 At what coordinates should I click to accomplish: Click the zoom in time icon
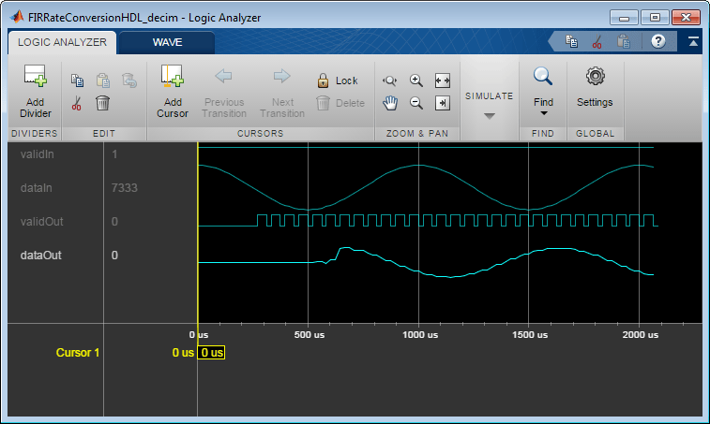pos(390,80)
